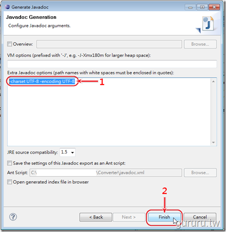Click scroll up arrow in Extra options box
Viewport: 226px width, 232px height.
point(213,81)
